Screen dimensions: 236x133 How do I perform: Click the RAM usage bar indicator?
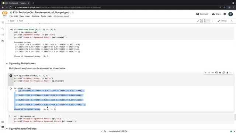click(x=207, y=20)
